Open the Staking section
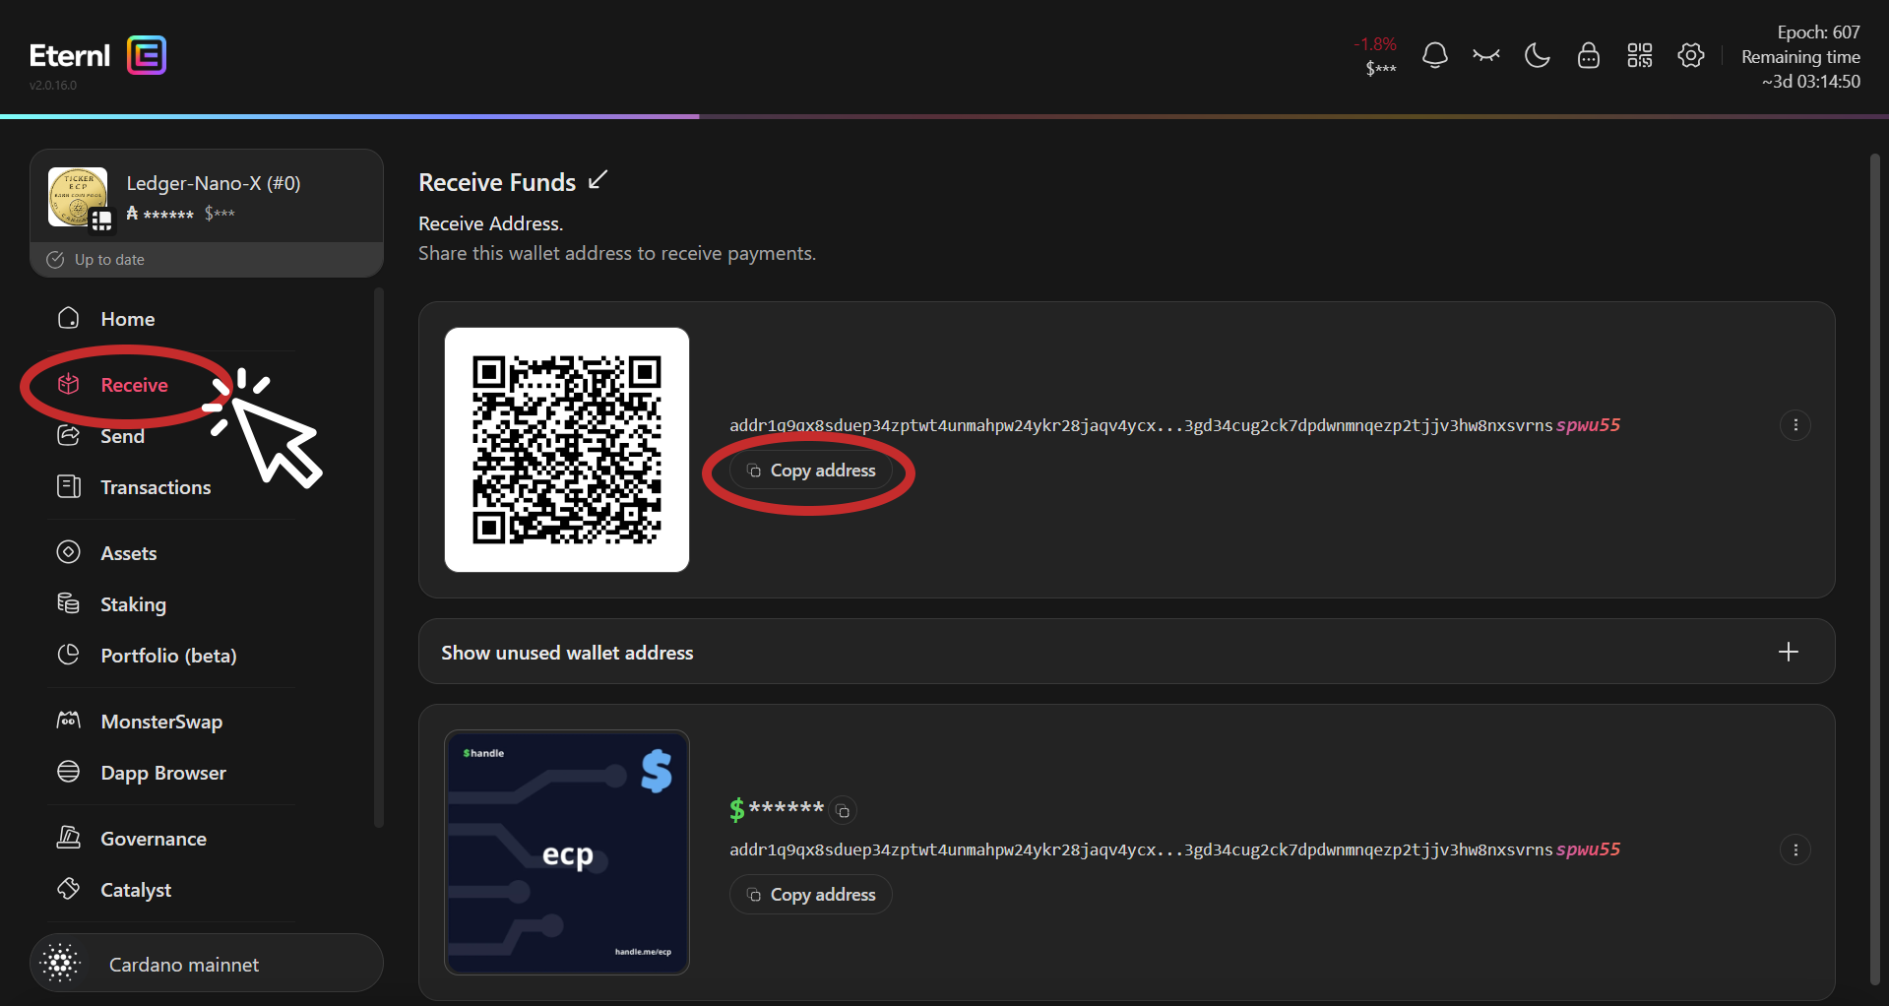 tap(133, 604)
